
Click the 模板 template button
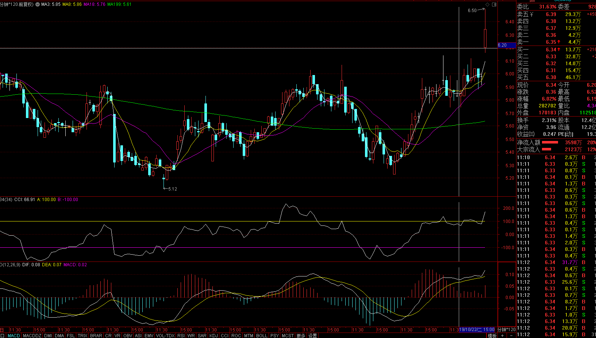tap(492, 335)
